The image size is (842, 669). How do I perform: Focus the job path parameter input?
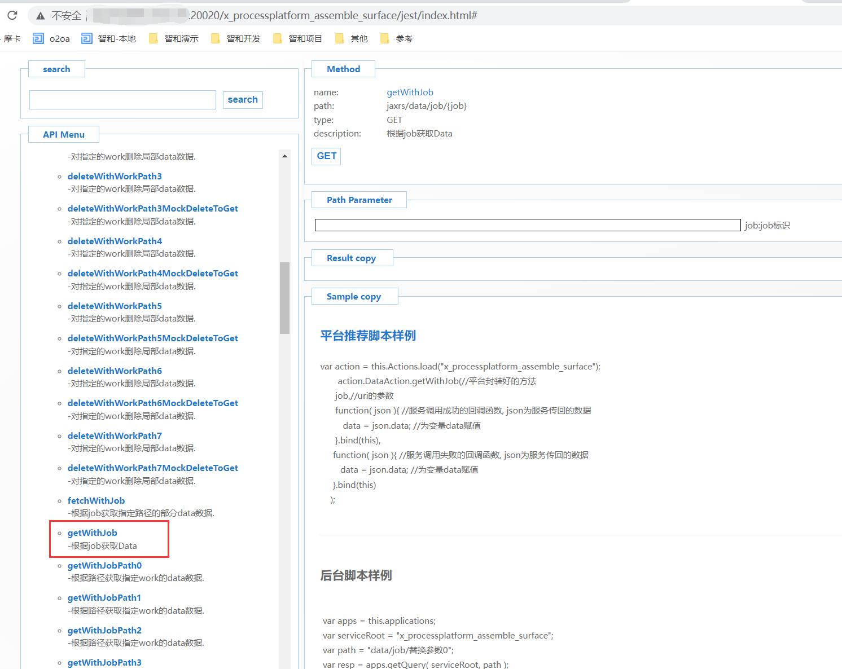click(x=528, y=225)
